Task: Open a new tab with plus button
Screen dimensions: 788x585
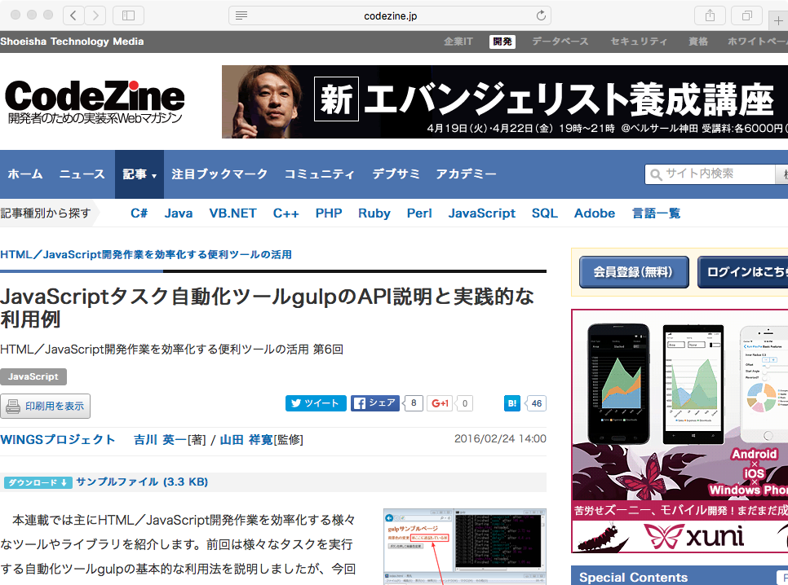Action: click(778, 20)
